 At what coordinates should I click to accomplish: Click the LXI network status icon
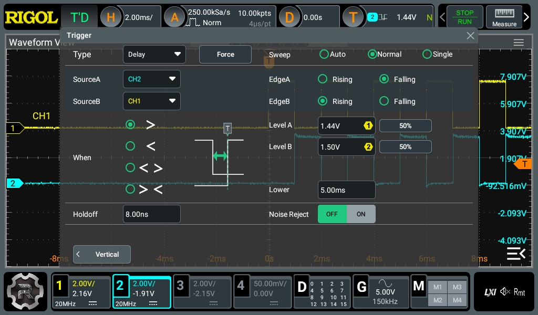tap(490, 292)
